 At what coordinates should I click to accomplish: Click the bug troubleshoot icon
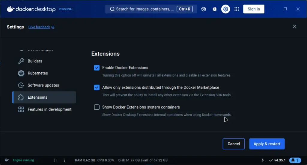215,9
